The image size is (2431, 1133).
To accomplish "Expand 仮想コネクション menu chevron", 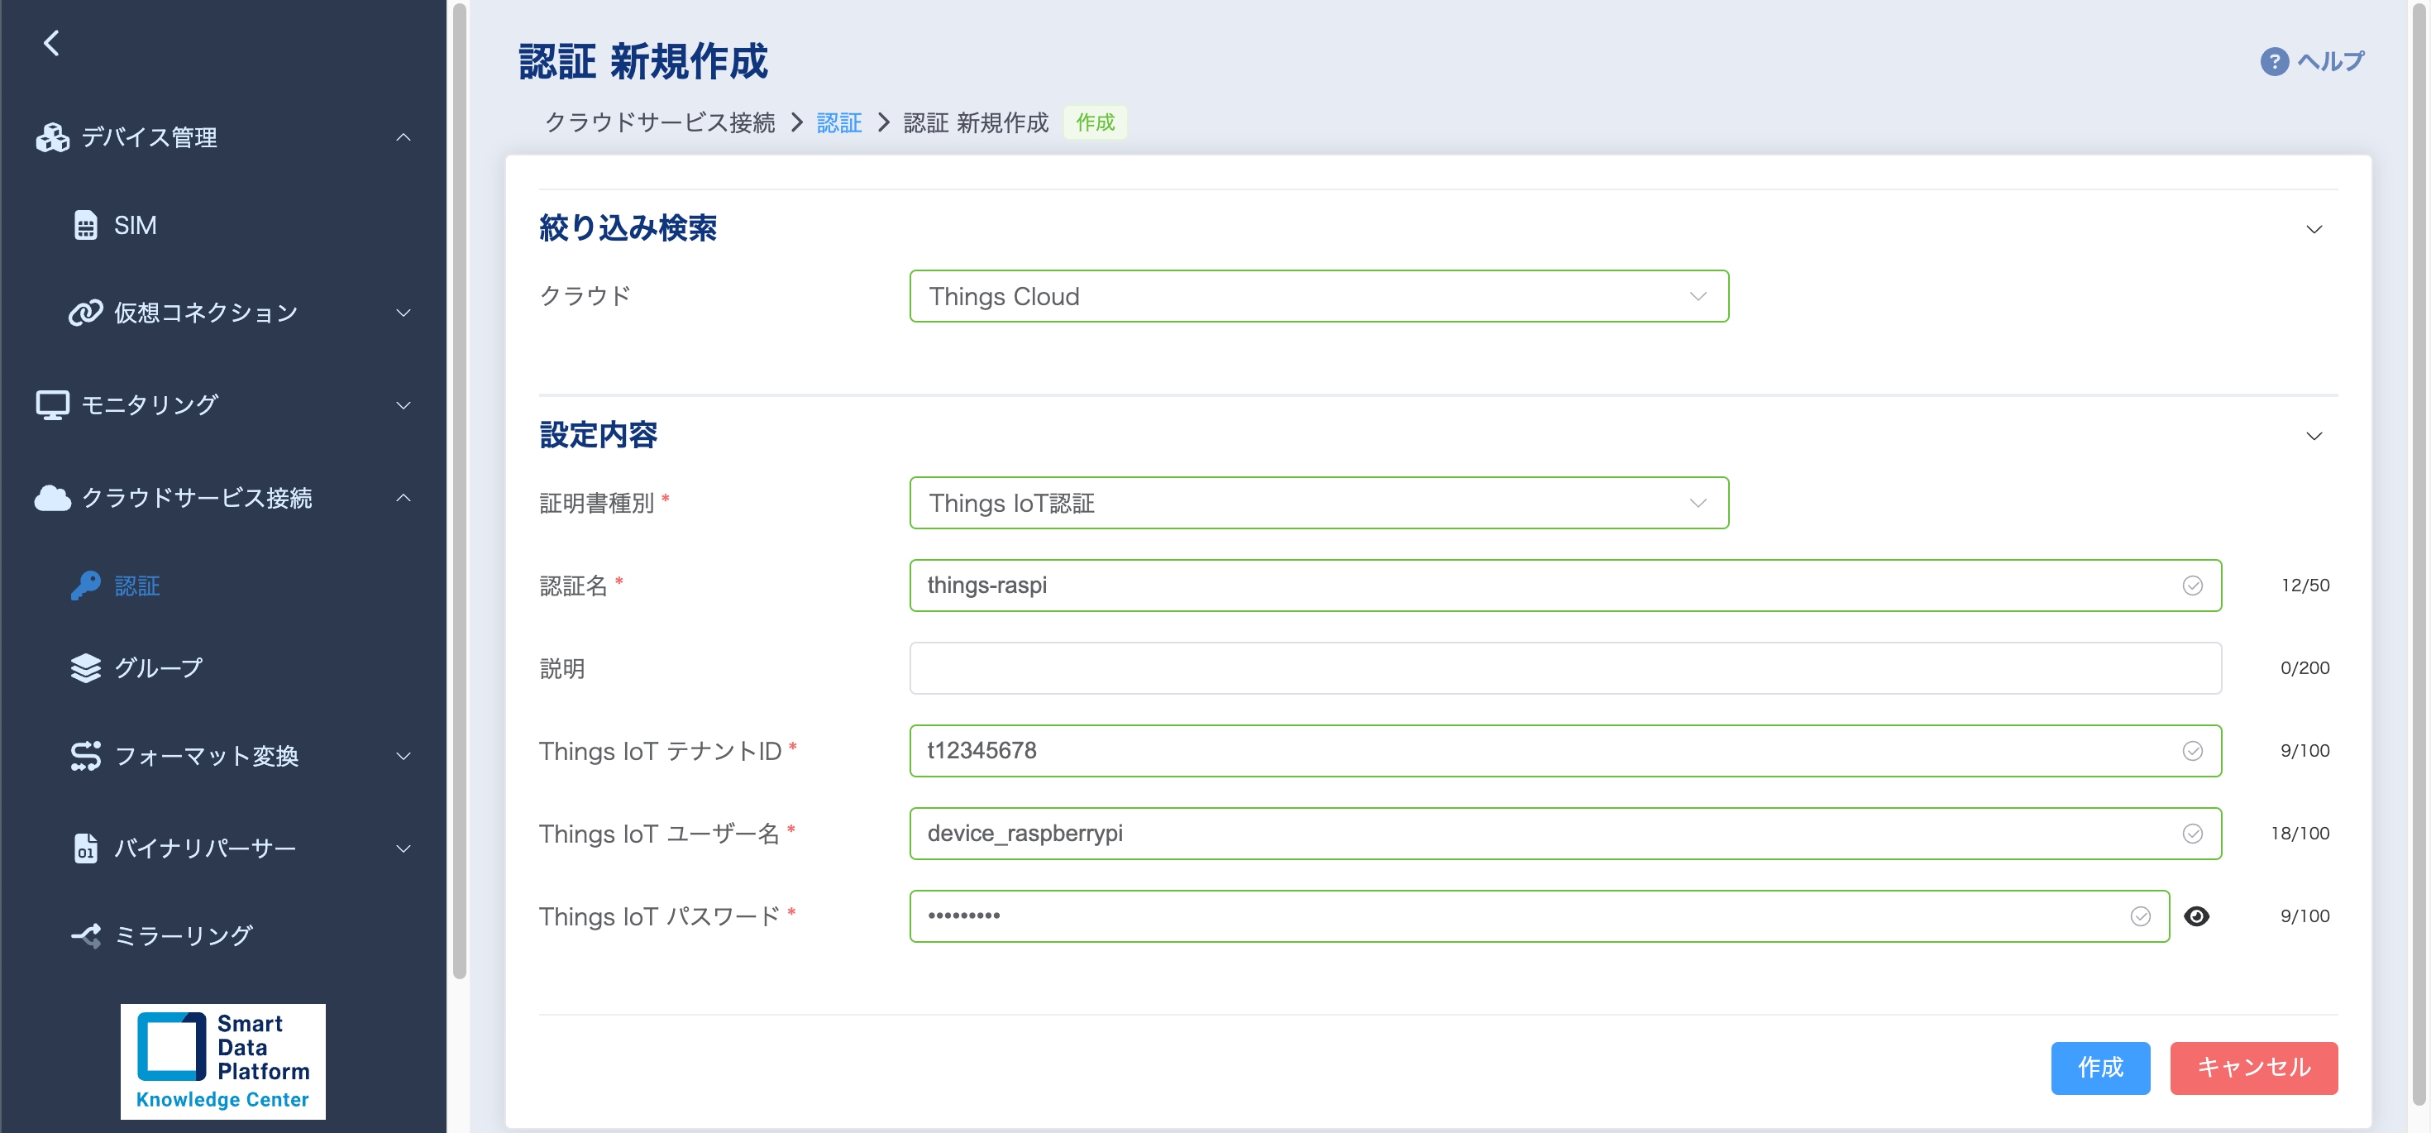I will [403, 313].
